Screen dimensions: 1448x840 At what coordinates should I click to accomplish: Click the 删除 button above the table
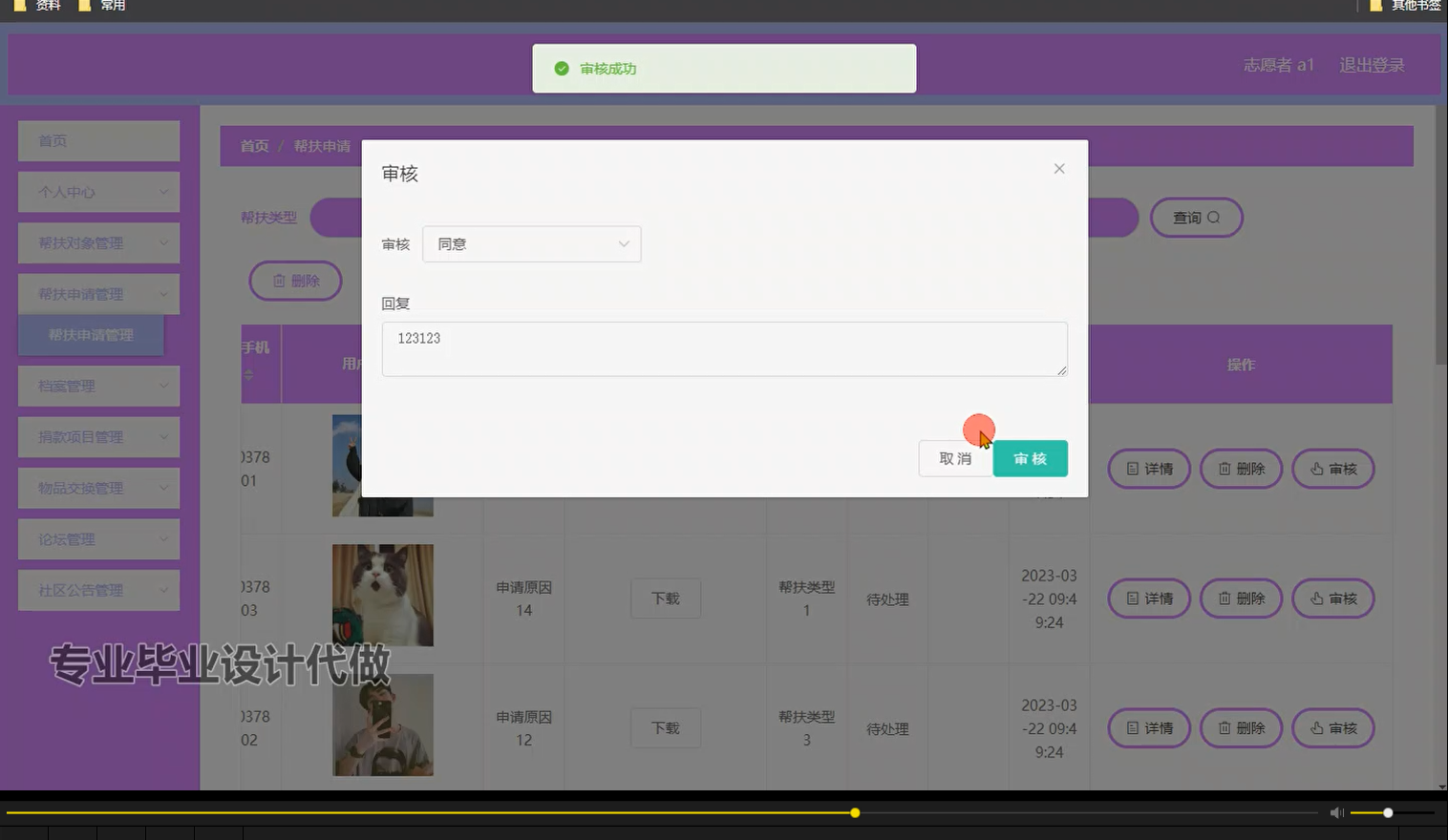click(295, 281)
